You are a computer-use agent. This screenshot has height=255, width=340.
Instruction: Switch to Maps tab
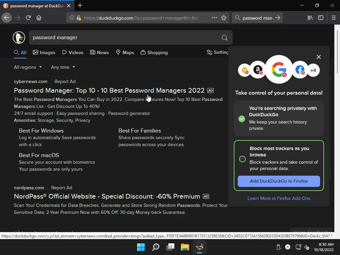(x=125, y=52)
